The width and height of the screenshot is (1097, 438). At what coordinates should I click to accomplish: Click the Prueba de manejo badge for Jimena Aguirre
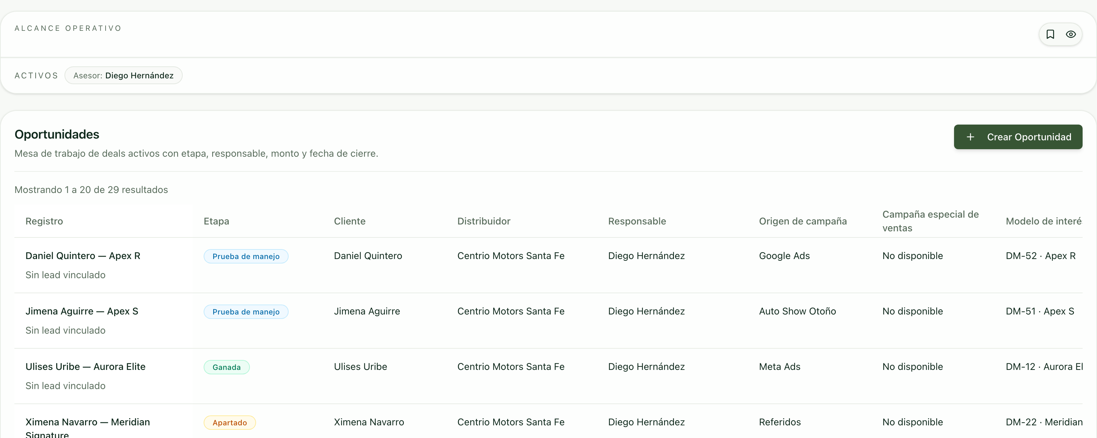(x=246, y=312)
